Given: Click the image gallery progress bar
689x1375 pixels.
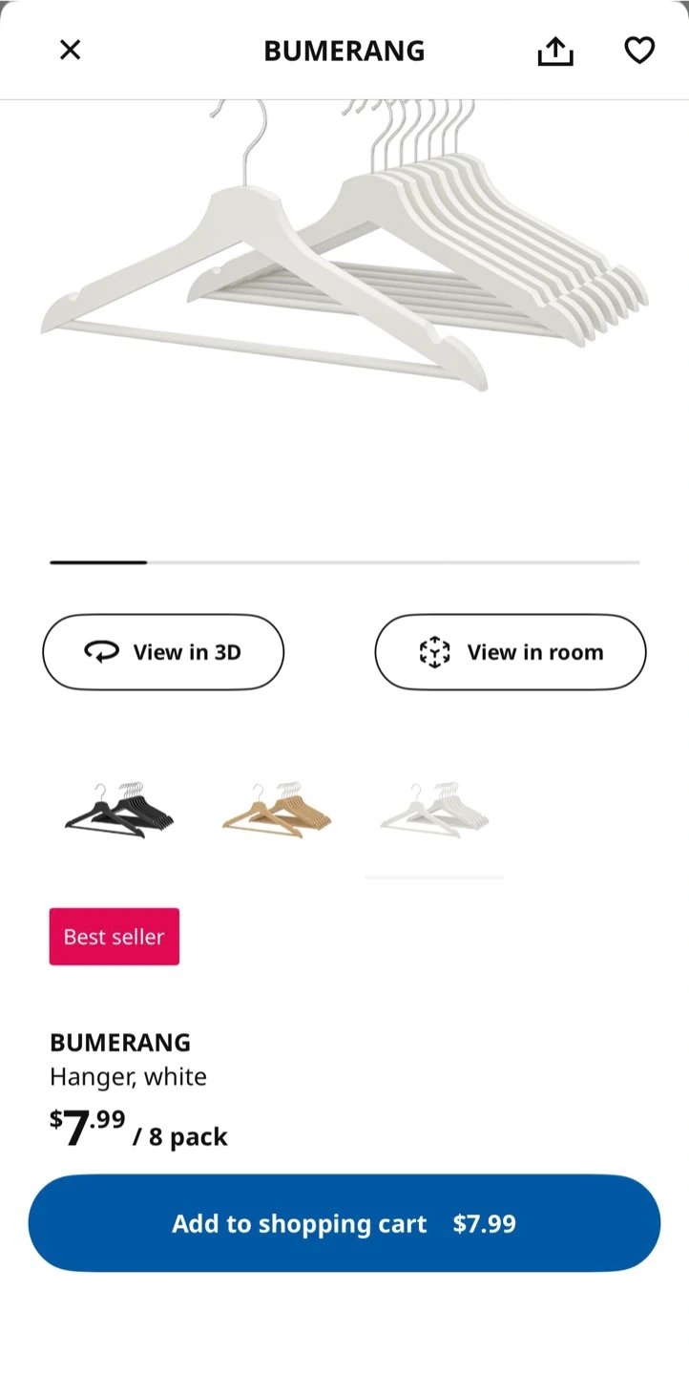Looking at the screenshot, I should tap(344, 562).
